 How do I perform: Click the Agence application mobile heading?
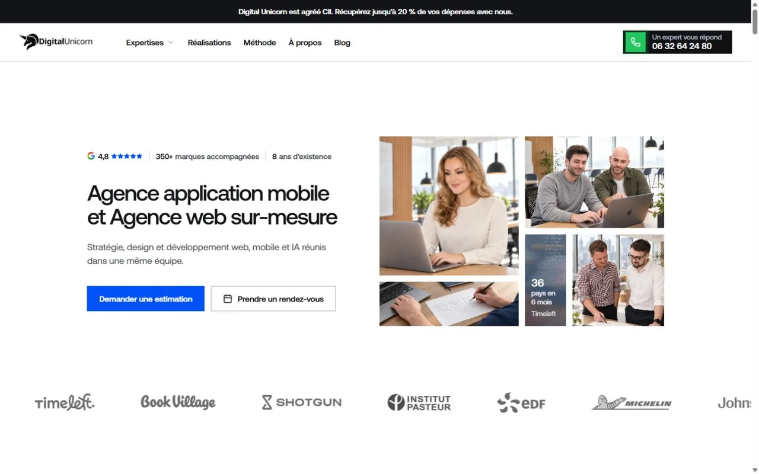[212, 205]
